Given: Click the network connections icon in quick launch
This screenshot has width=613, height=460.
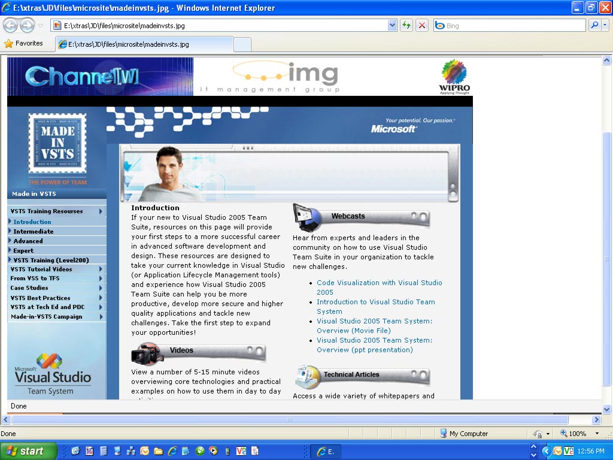Looking at the screenshot, I should (x=131, y=451).
